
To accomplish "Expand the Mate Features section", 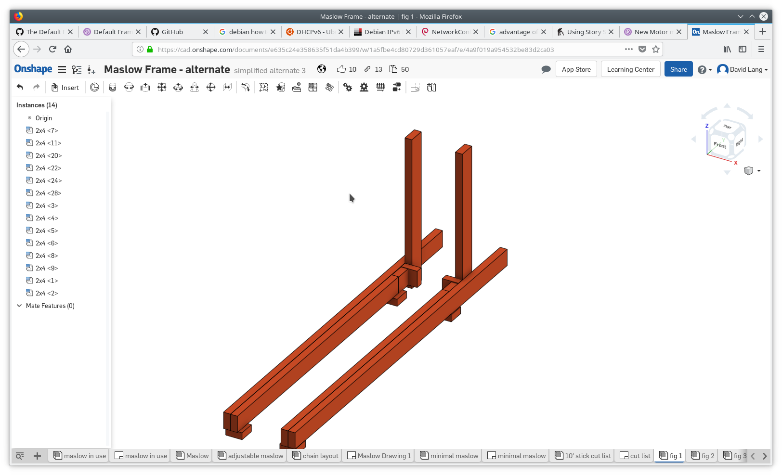I will (x=19, y=306).
